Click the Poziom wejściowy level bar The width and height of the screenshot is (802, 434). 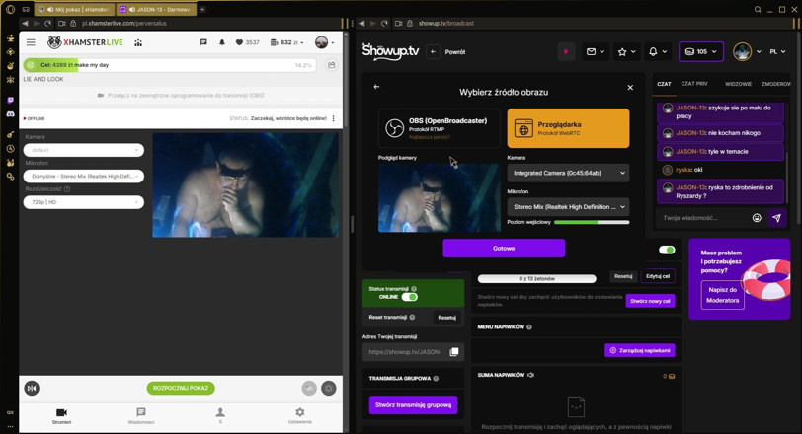click(592, 222)
